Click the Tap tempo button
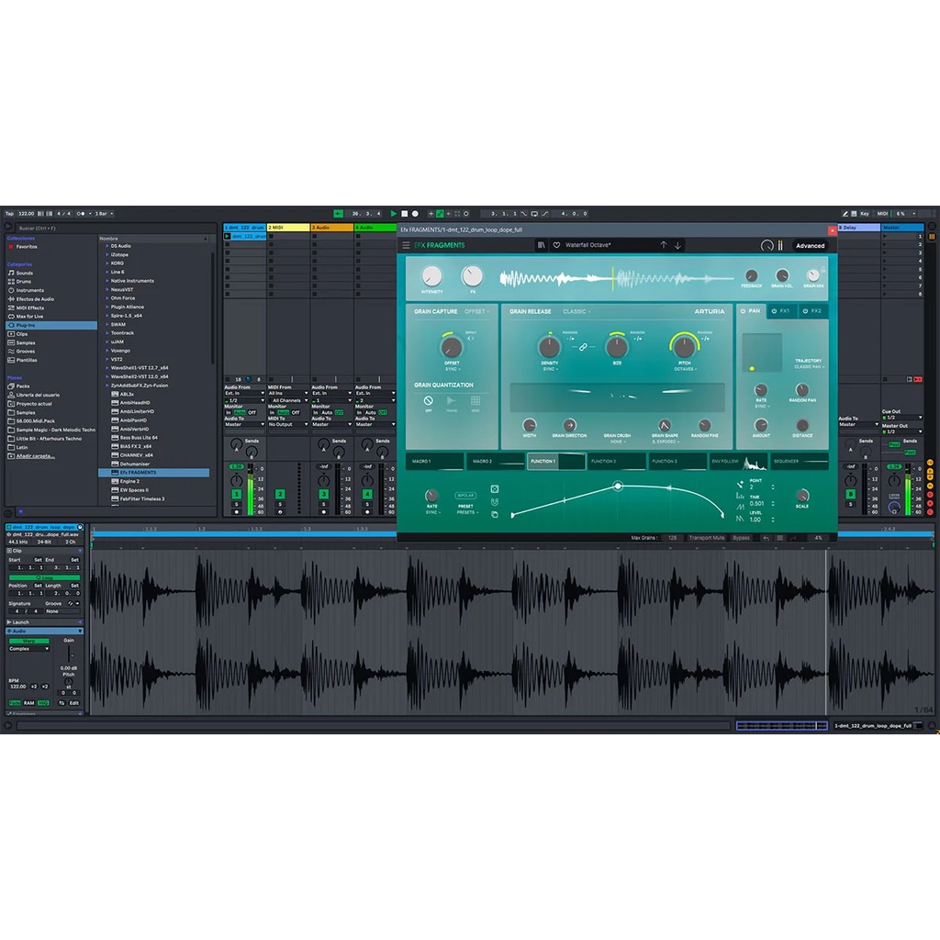The image size is (940, 940). (9, 213)
